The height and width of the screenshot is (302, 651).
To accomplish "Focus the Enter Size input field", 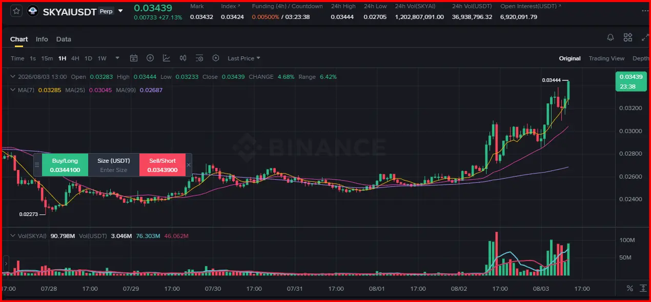I will (x=114, y=170).
